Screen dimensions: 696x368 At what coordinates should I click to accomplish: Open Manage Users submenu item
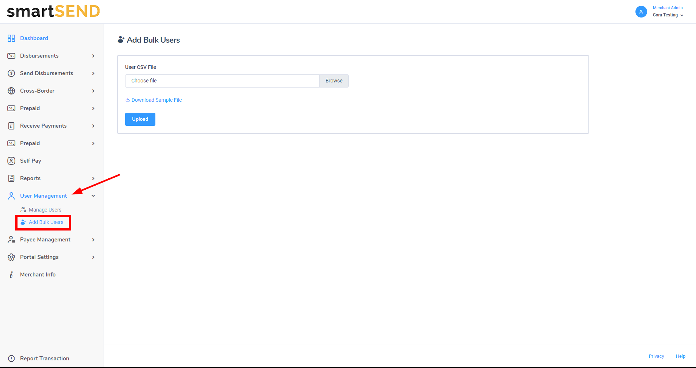pos(45,210)
